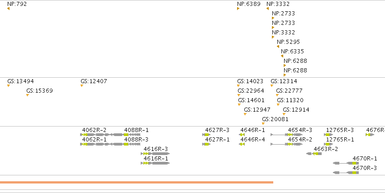This screenshot has height=193, width=385.
Task: Click the 4088R-3 transcript label
Action: click(136, 140)
